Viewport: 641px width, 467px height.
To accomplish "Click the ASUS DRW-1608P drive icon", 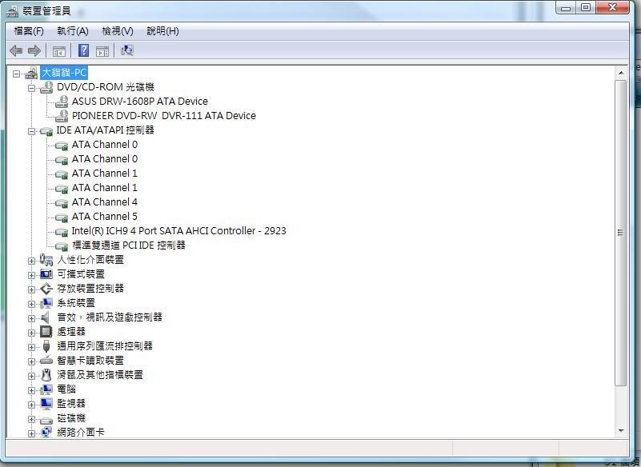I will click(62, 102).
